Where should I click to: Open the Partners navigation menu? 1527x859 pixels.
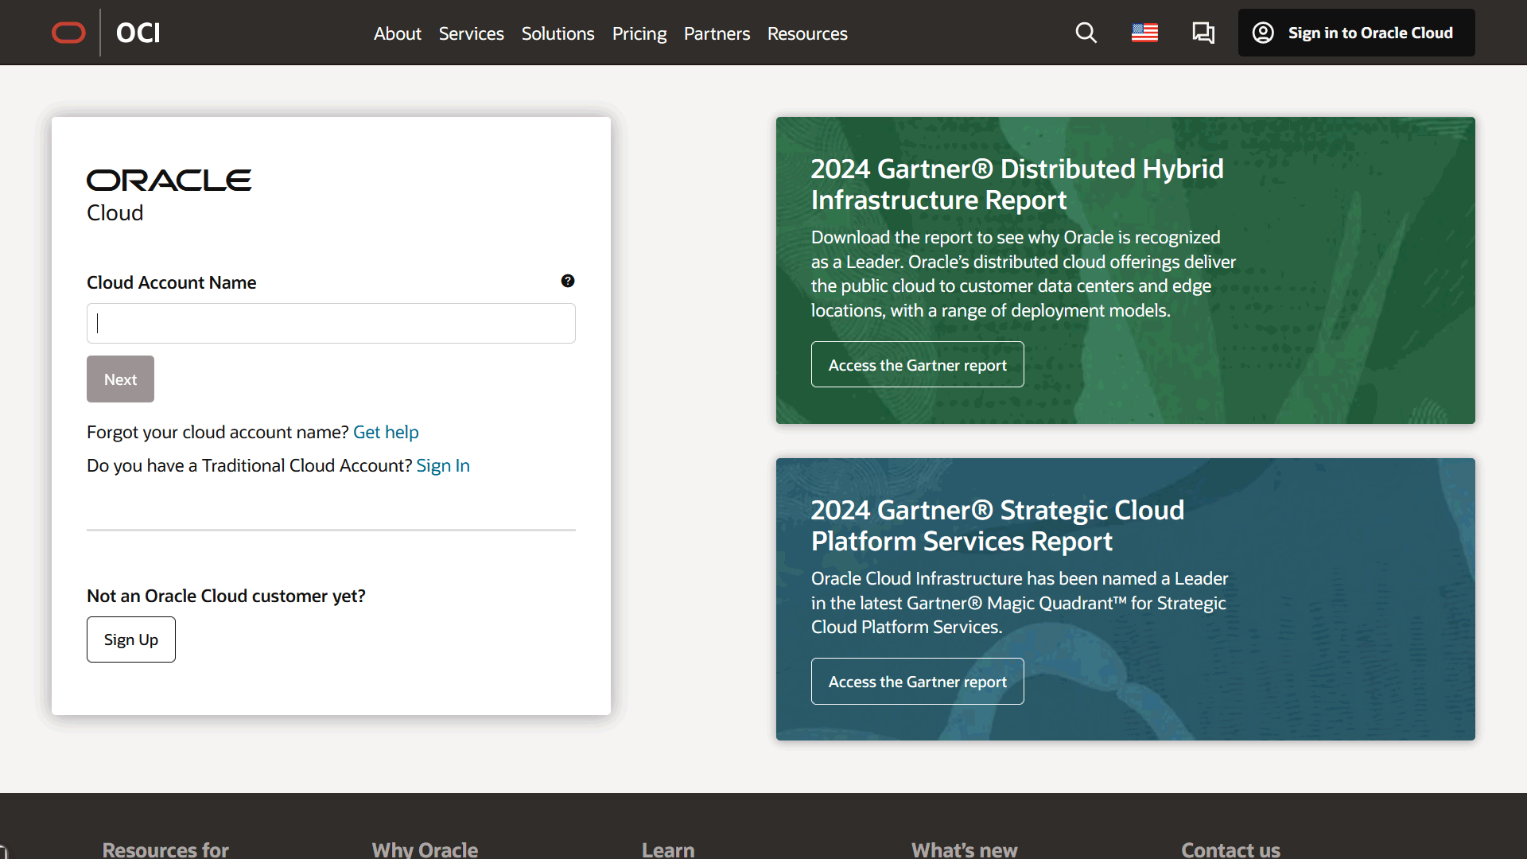[x=717, y=33]
